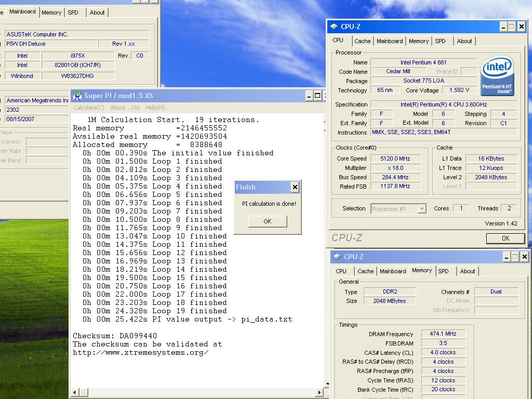The width and height of the screenshot is (532, 399).
Task: Click the Super PI title bar icon
Action: point(77,96)
